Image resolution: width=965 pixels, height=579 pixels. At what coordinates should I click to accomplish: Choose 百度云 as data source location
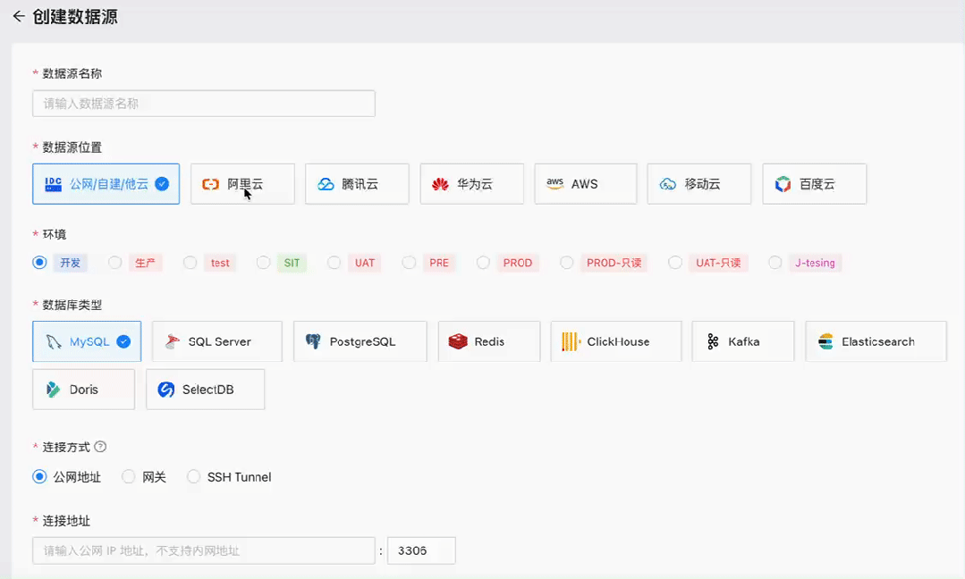pyautogui.click(x=814, y=184)
